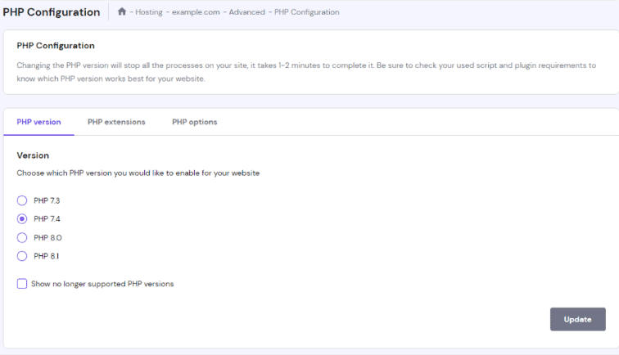Open the PHP extensions tab

point(116,122)
